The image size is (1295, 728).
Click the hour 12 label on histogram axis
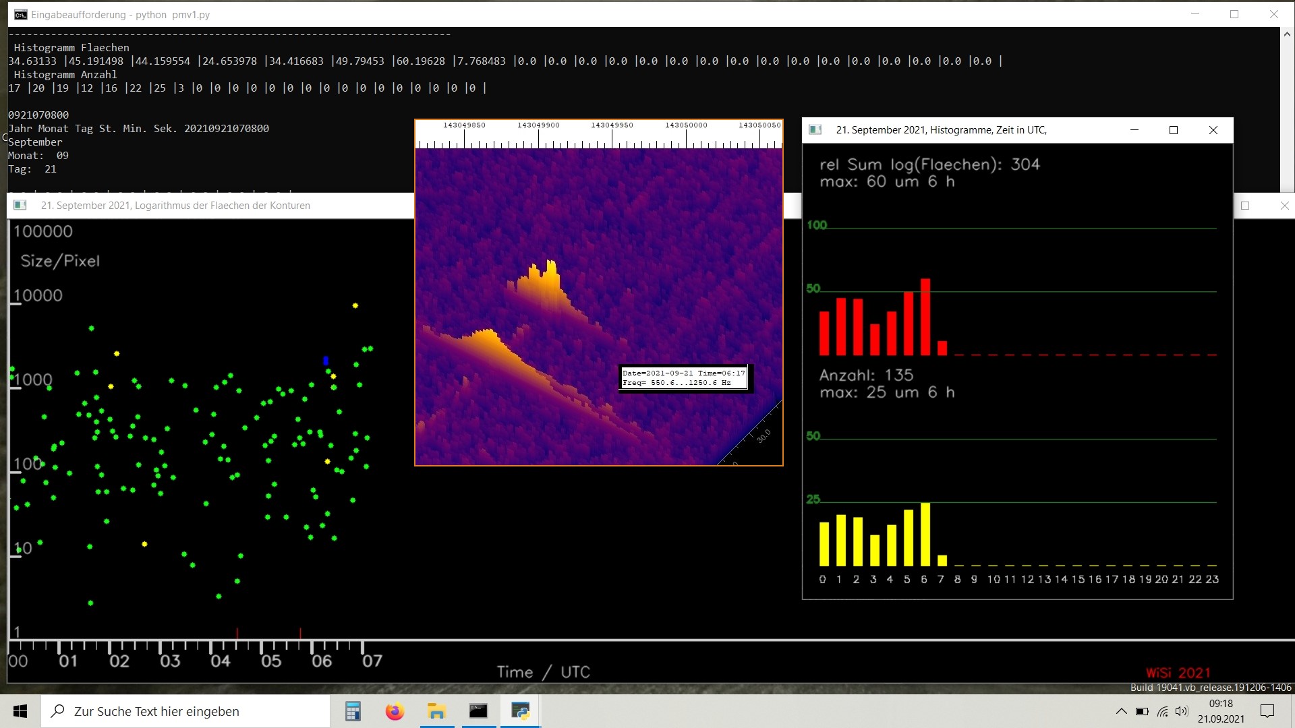1027,579
